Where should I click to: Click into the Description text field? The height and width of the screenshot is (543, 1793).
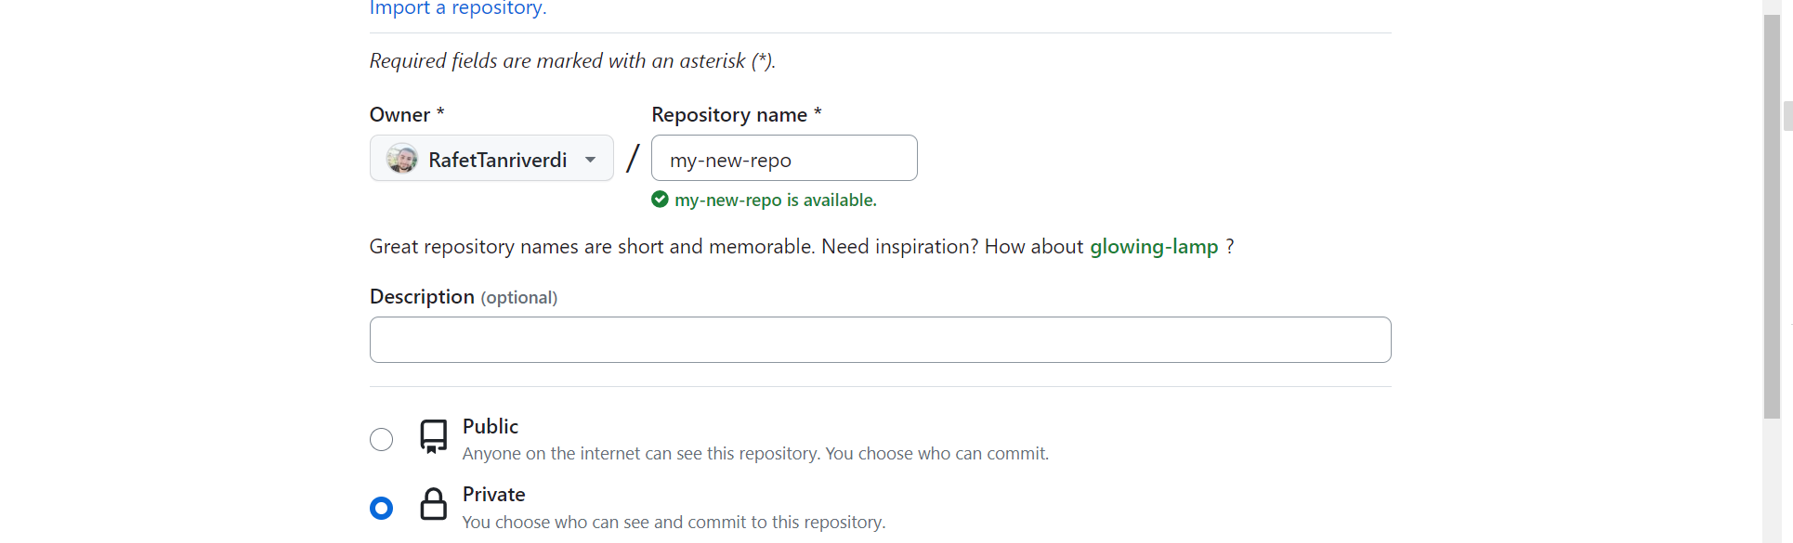(880, 340)
